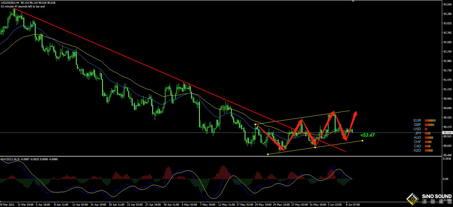The height and width of the screenshot is (207, 453).
Task: Click the EUR strength meter bars
Action: click(430, 120)
